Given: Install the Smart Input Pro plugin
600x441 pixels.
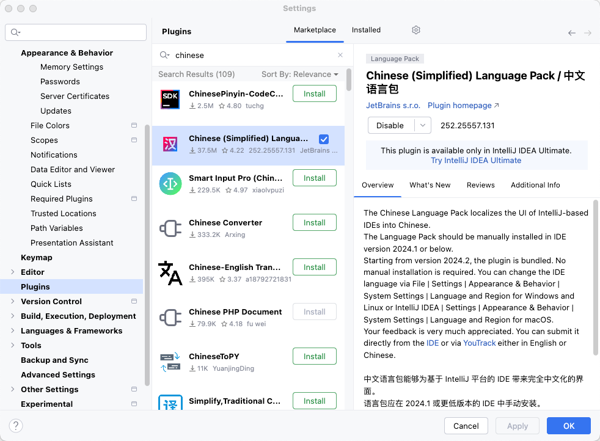Looking at the screenshot, I should (x=315, y=178).
